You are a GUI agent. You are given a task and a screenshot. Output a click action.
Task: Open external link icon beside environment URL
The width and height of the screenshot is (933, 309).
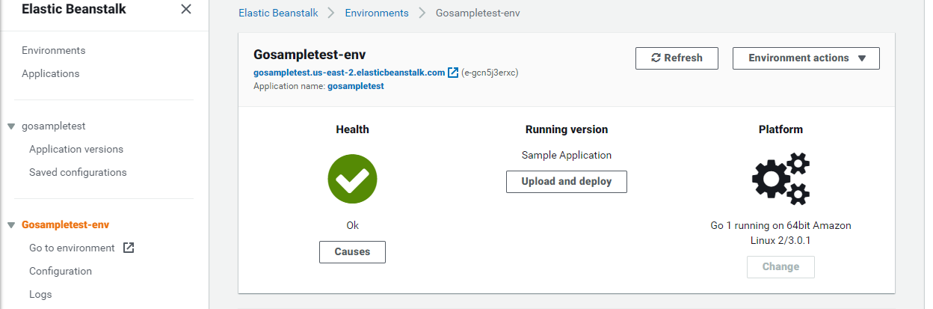tap(453, 73)
